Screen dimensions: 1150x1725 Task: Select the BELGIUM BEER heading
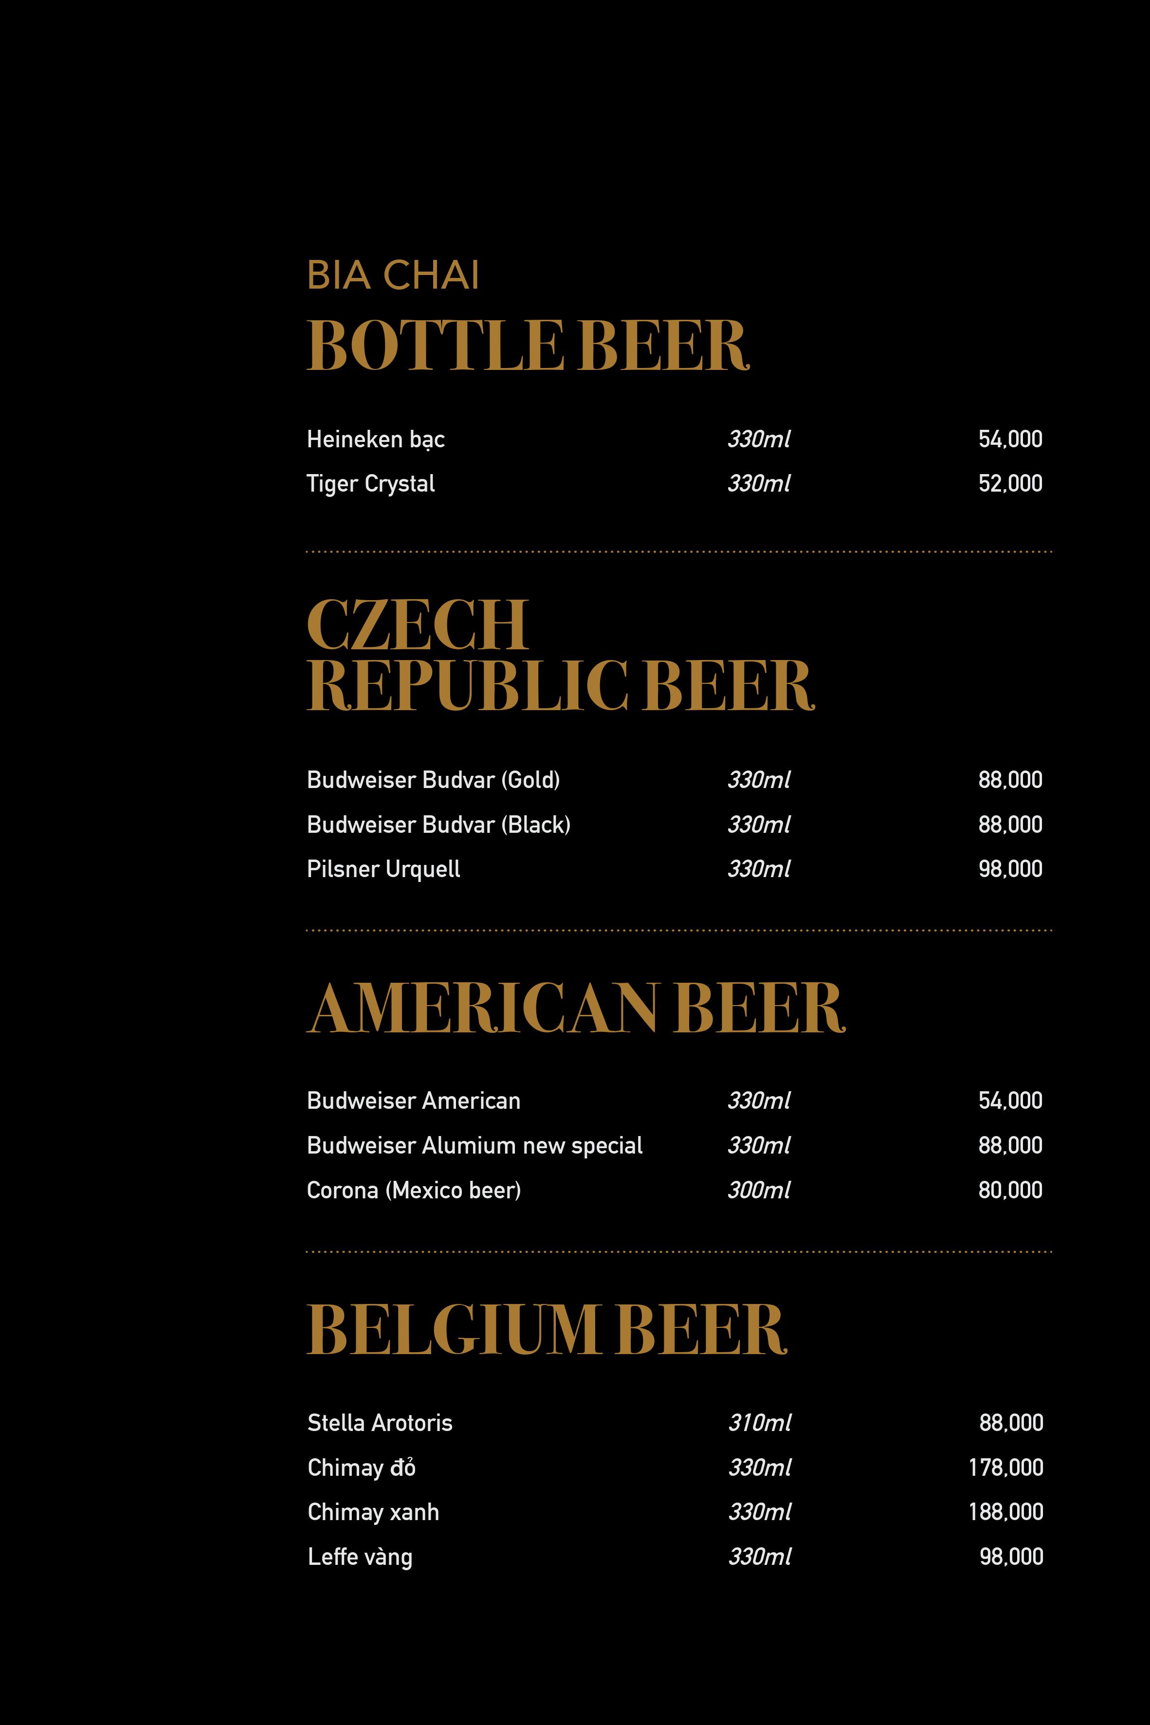click(547, 1330)
